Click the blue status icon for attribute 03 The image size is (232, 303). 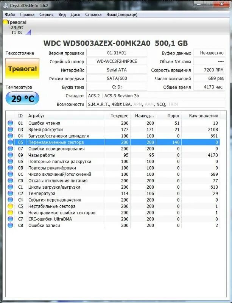click(10, 129)
